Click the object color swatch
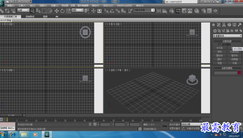Image resolution: width=243 pixels, height=138 pixels. click(x=240, y=73)
